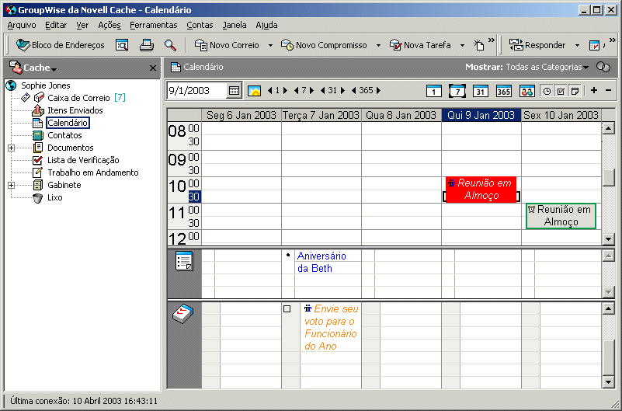The width and height of the screenshot is (622, 411).
Task: Select Lista de Verificação folder
Action: click(83, 160)
